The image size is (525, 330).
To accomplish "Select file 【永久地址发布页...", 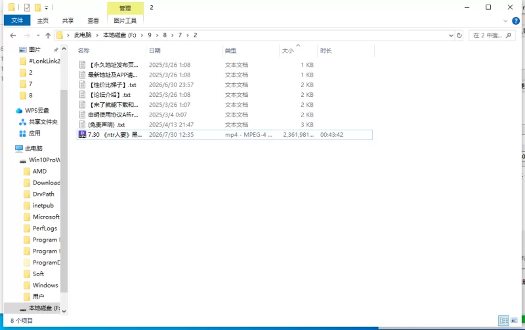I will [x=114, y=65].
